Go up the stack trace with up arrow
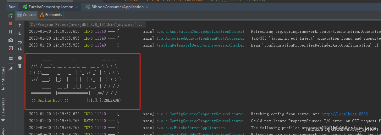The image size is (381, 135). click(x=20, y=25)
